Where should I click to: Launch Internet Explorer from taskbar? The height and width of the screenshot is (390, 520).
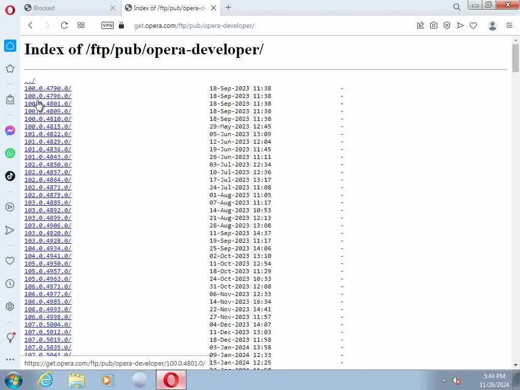45,380
